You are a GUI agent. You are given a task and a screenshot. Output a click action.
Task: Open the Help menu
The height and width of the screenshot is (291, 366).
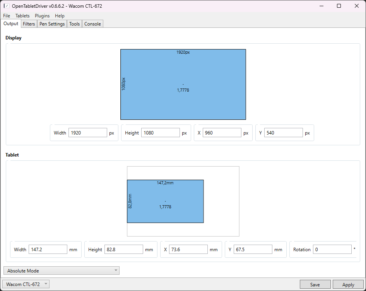point(60,16)
